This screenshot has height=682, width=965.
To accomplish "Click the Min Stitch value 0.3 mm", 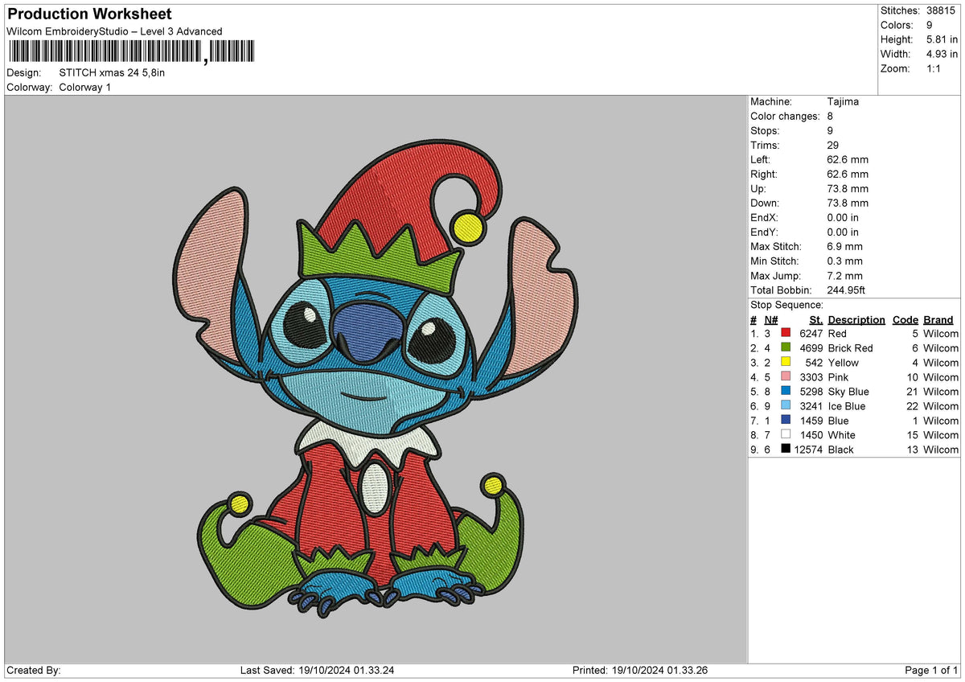I will pos(844,261).
